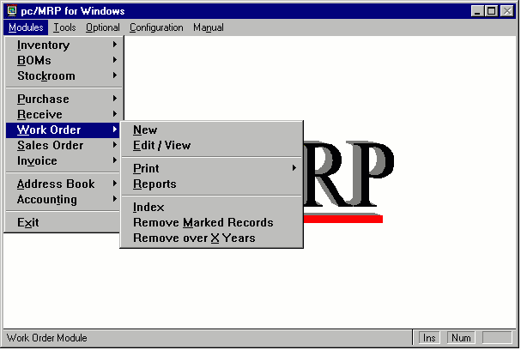Viewport: 521px width, 350px height.
Task: Expand the Receive submenu
Action: (x=63, y=114)
